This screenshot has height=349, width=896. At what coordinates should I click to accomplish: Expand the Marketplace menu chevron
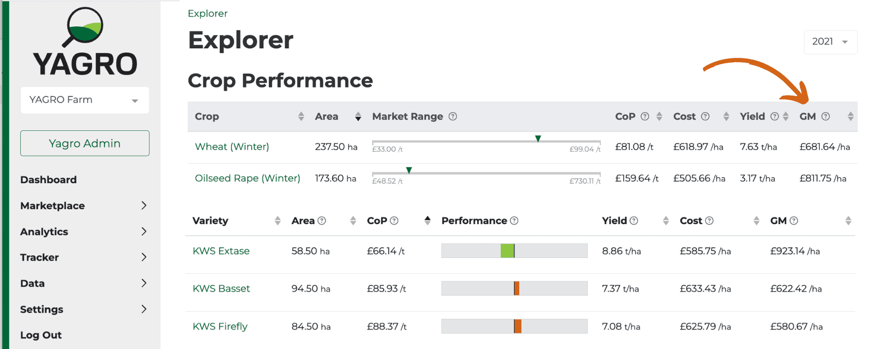[x=144, y=206]
